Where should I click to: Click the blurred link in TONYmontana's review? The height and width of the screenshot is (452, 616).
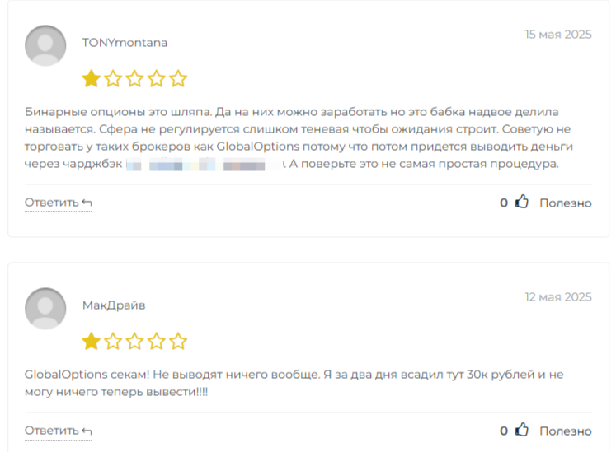(205, 164)
